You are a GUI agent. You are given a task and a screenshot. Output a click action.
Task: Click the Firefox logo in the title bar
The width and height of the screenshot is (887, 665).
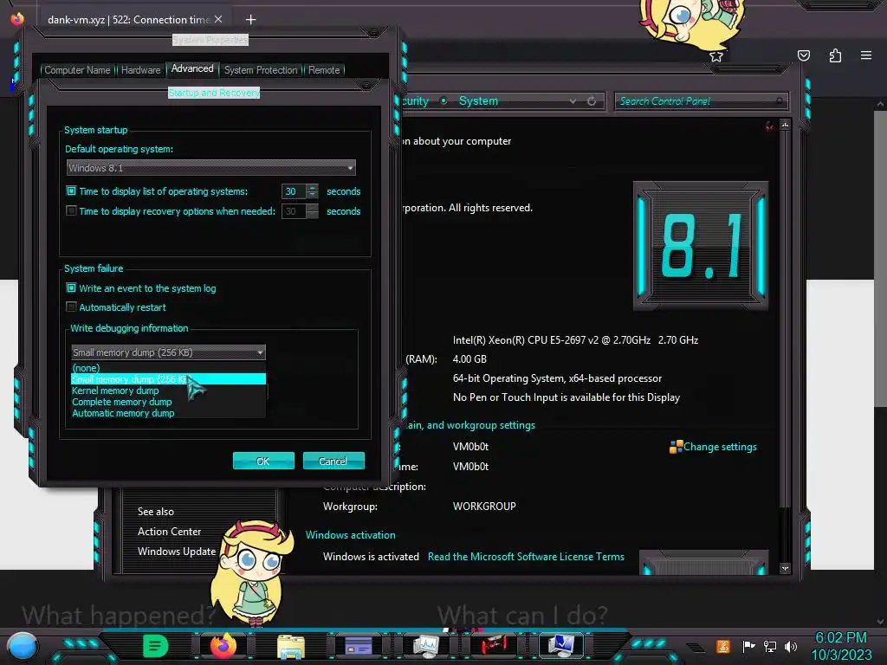(17, 19)
